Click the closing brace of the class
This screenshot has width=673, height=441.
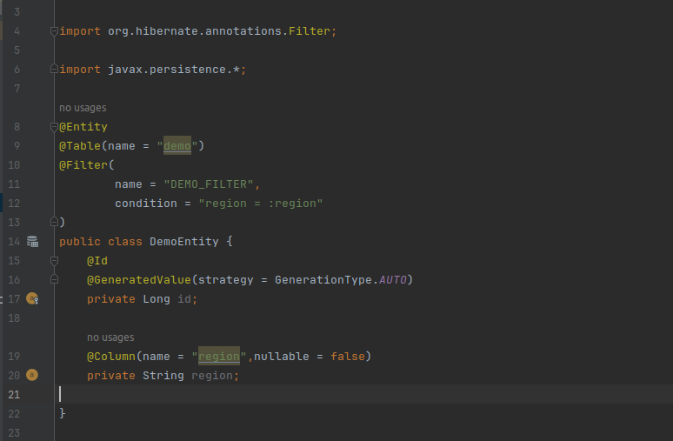[63, 413]
